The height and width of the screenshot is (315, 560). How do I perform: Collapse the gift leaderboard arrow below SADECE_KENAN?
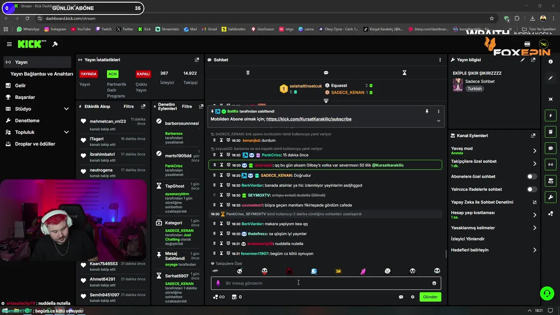(326, 101)
